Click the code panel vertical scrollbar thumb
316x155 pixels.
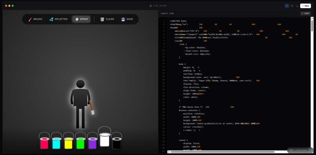(x=312, y=26)
